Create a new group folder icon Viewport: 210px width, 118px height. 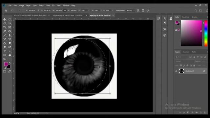click(x=197, y=112)
